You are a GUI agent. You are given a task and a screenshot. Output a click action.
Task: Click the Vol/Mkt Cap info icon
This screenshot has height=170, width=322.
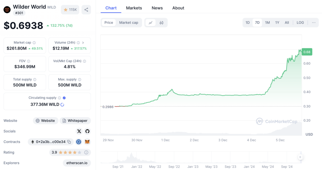84,61
